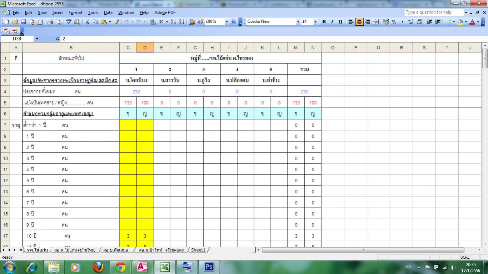Insert hyperlink using the globe icon
The height and width of the screenshot is (274, 488).
pyautogui.click(x=153, y=22)
